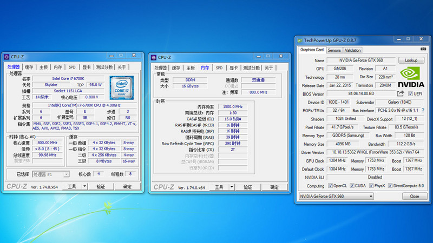
Task: Click the GM206 GPU value
Action: point(340,69)
